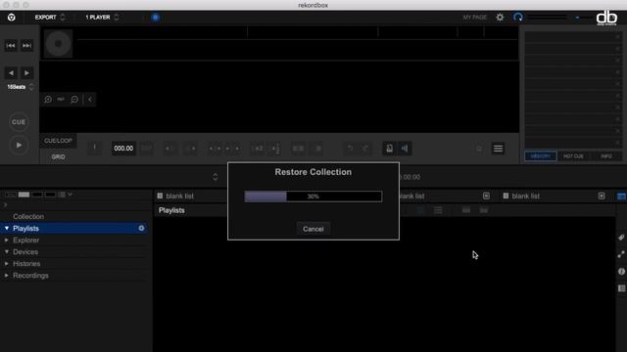This screenshot has width=627, height=352.
Task: Toggle the metronome icon
Action: [389, 149]
